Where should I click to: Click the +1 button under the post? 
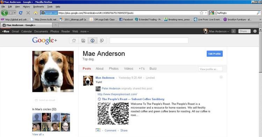pyautogui.click(x=98, y=130)
